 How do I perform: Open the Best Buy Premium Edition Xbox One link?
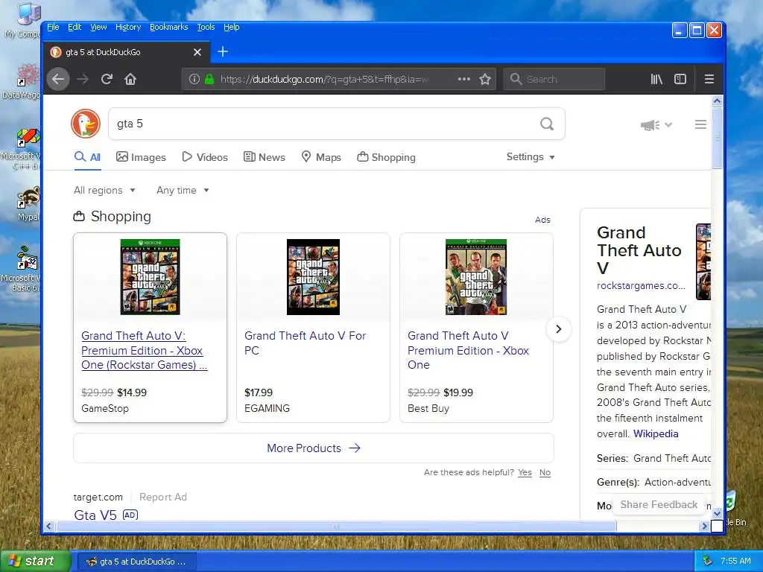point(468,350)
